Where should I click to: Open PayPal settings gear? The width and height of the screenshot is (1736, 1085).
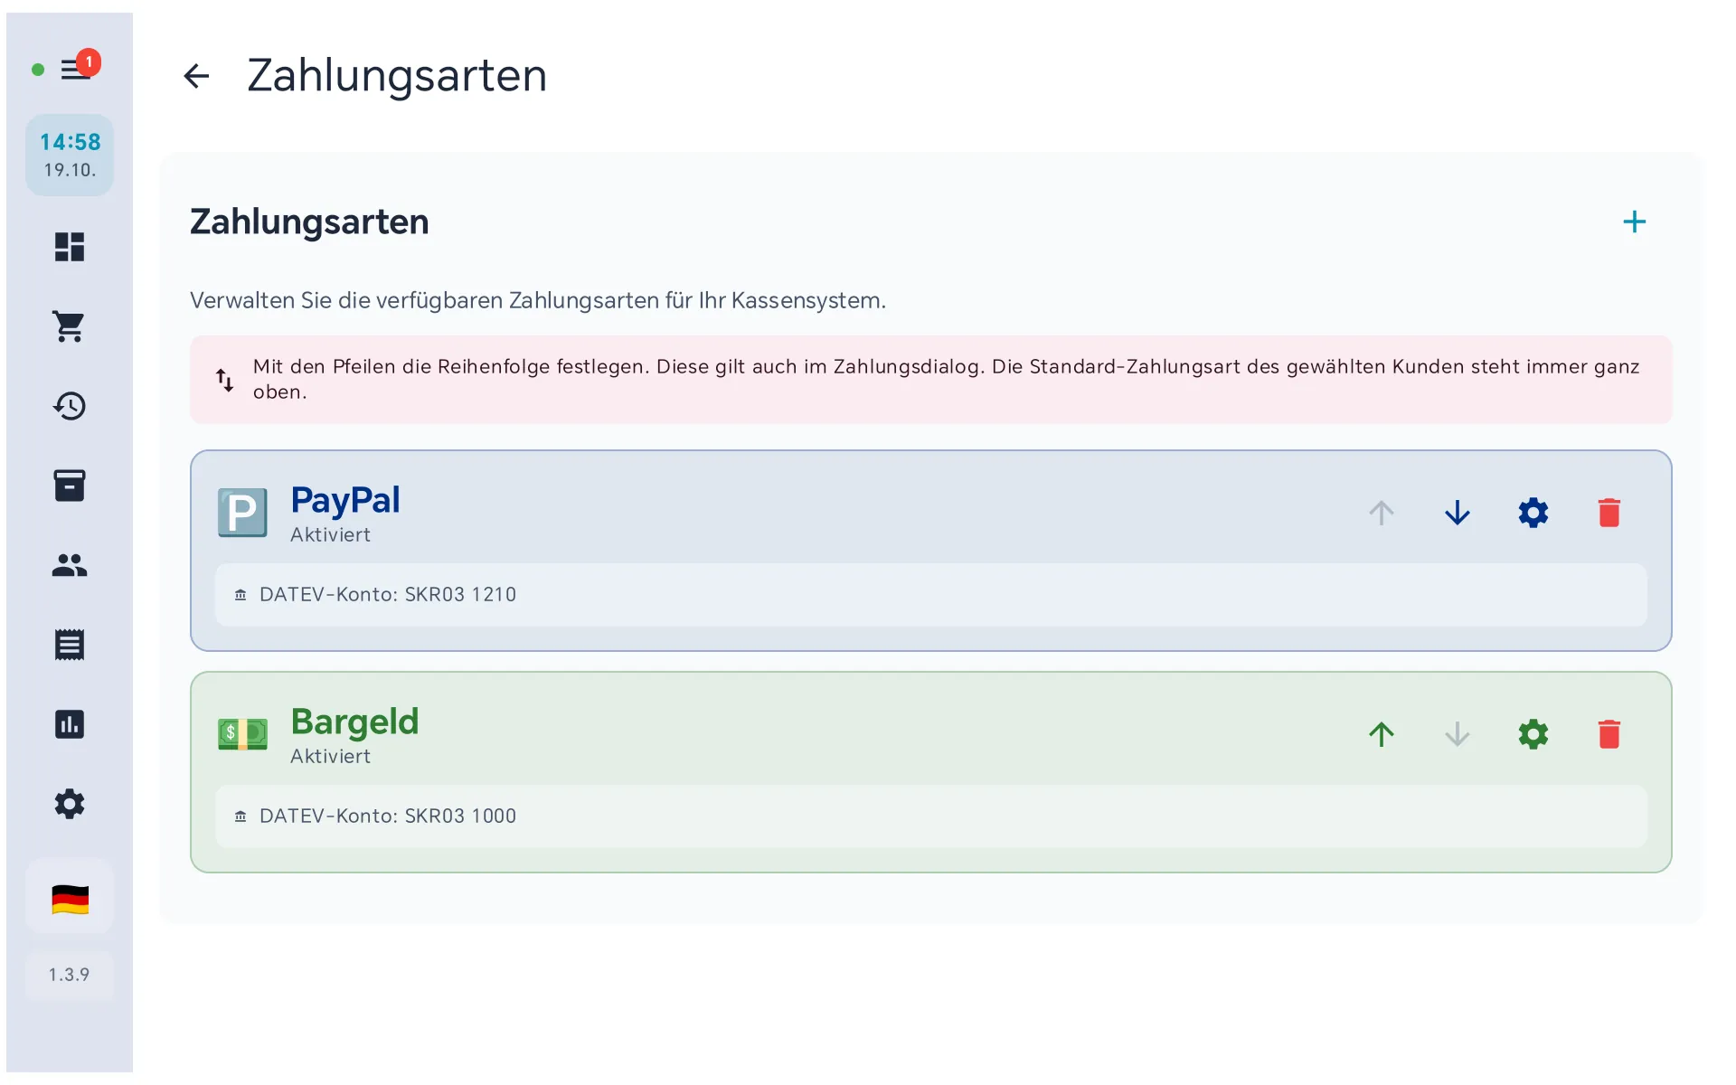click(1533, 513)
